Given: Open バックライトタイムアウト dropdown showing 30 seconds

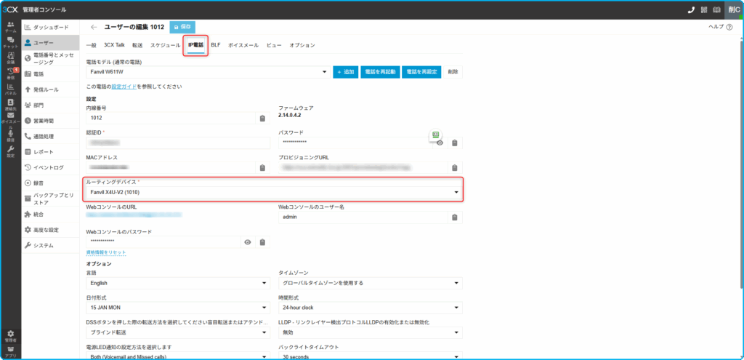Looking at the screenshot, I should click(x=370, y=356).
